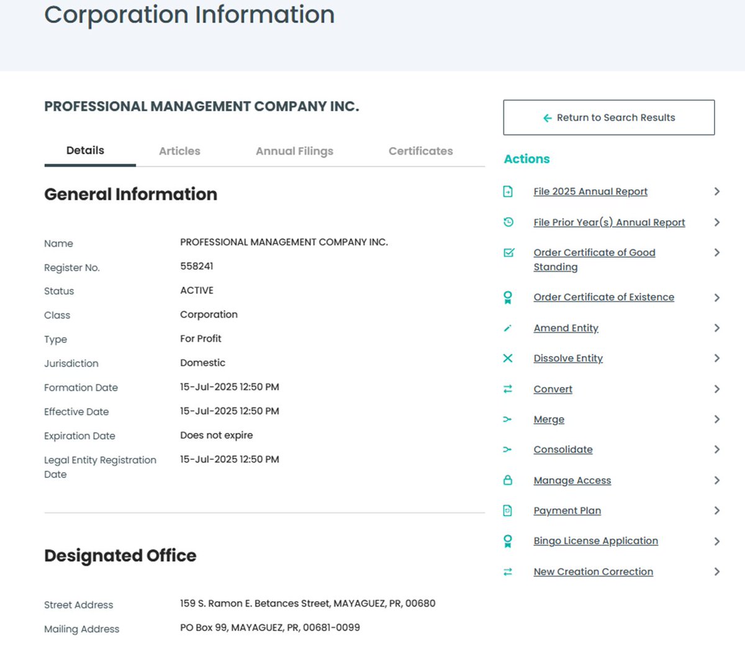
Task: Expand chevron for Dissolve Entity
Action: [717, 358]
